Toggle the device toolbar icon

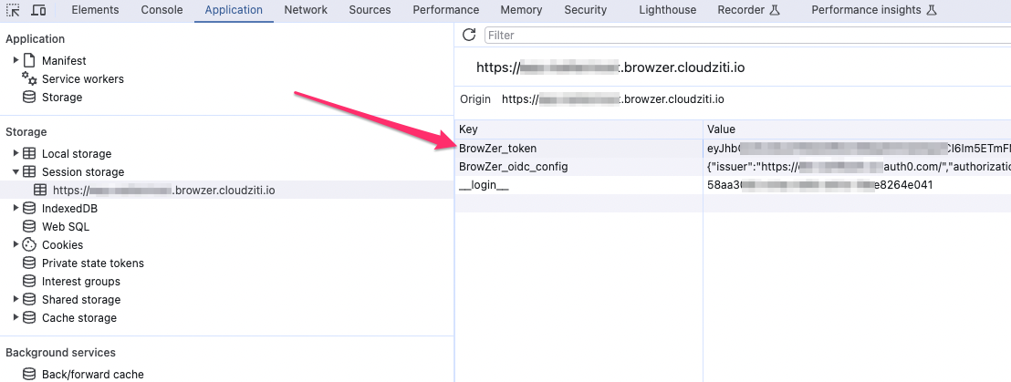tap(39, 10)
